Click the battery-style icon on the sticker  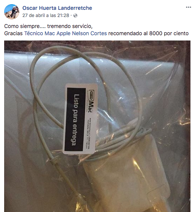coord(92,95)
